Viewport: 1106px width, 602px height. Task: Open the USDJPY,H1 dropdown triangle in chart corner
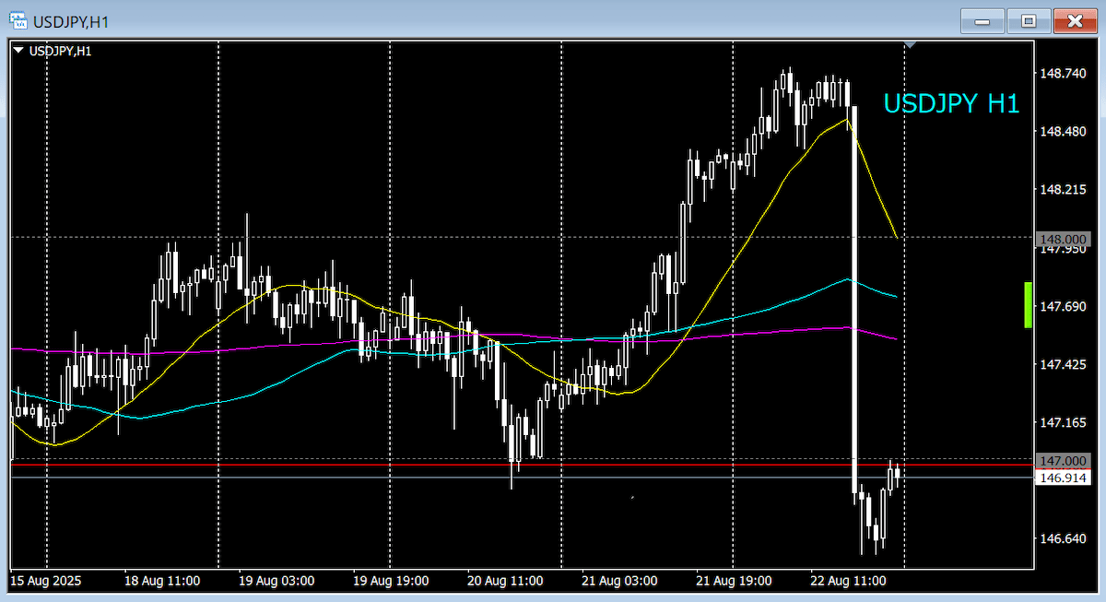[19, 51]
